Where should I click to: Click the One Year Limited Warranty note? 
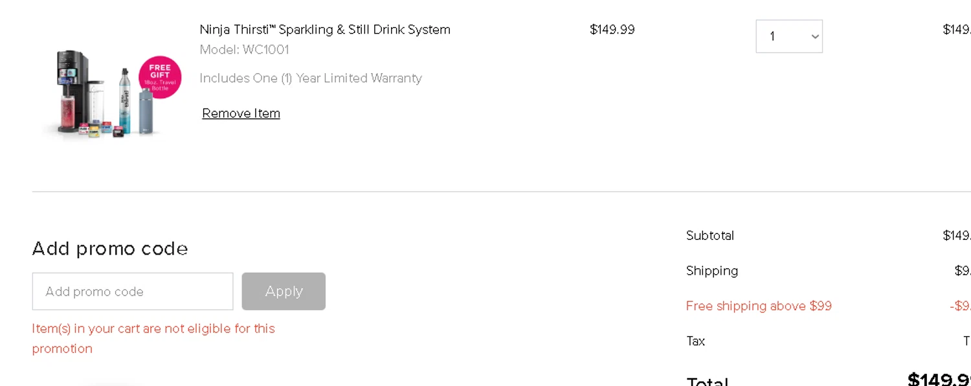(x=311, y=78)
